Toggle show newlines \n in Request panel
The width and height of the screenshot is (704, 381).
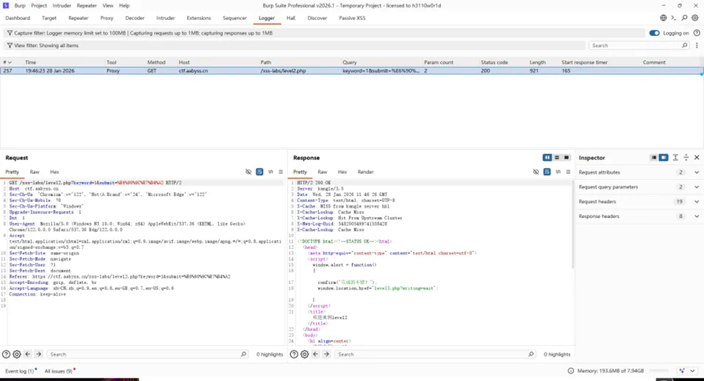pyautogui.click(x=270, y=172)
